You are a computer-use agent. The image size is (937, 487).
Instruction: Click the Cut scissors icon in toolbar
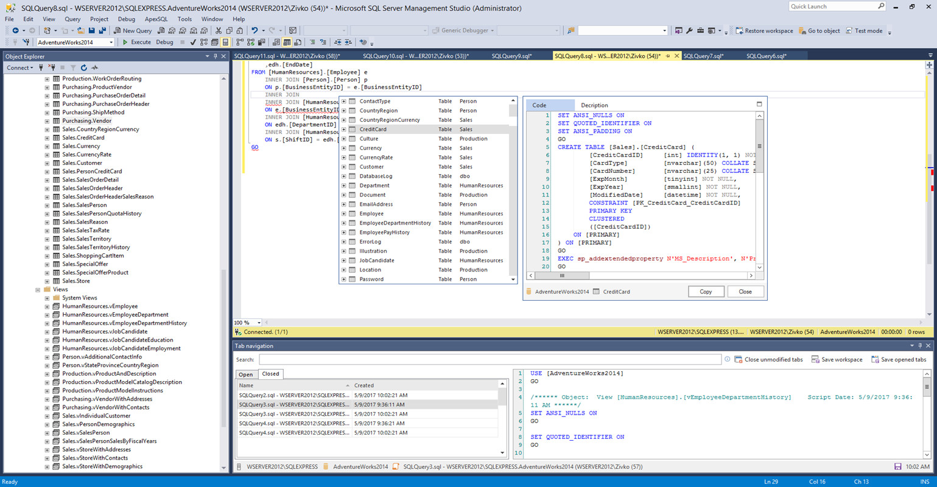(x=218, y=30)
